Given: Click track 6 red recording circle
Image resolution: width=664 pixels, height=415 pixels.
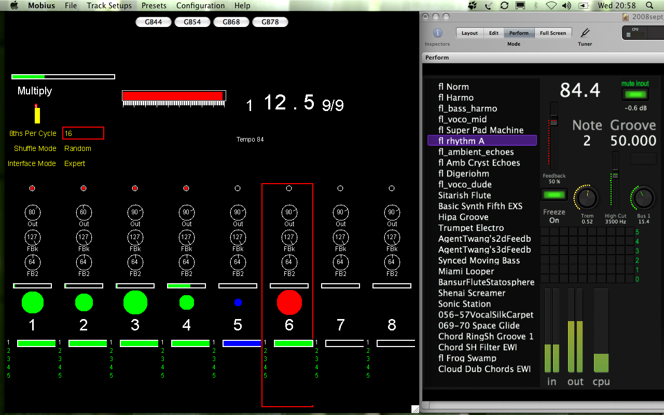Looking at the screenshot, I should 289,302.
